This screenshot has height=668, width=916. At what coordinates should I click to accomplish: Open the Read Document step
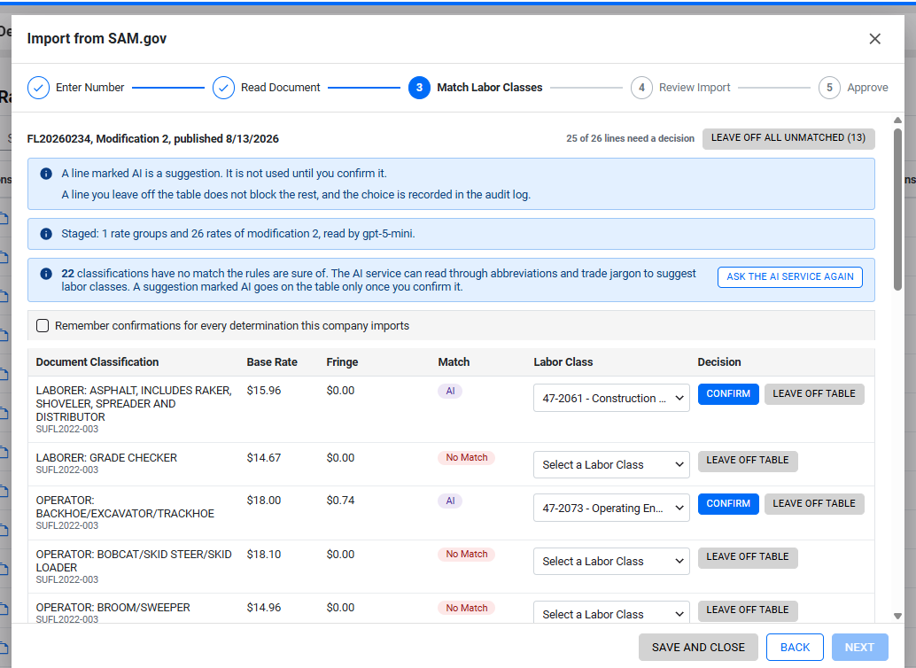point(281,88)
